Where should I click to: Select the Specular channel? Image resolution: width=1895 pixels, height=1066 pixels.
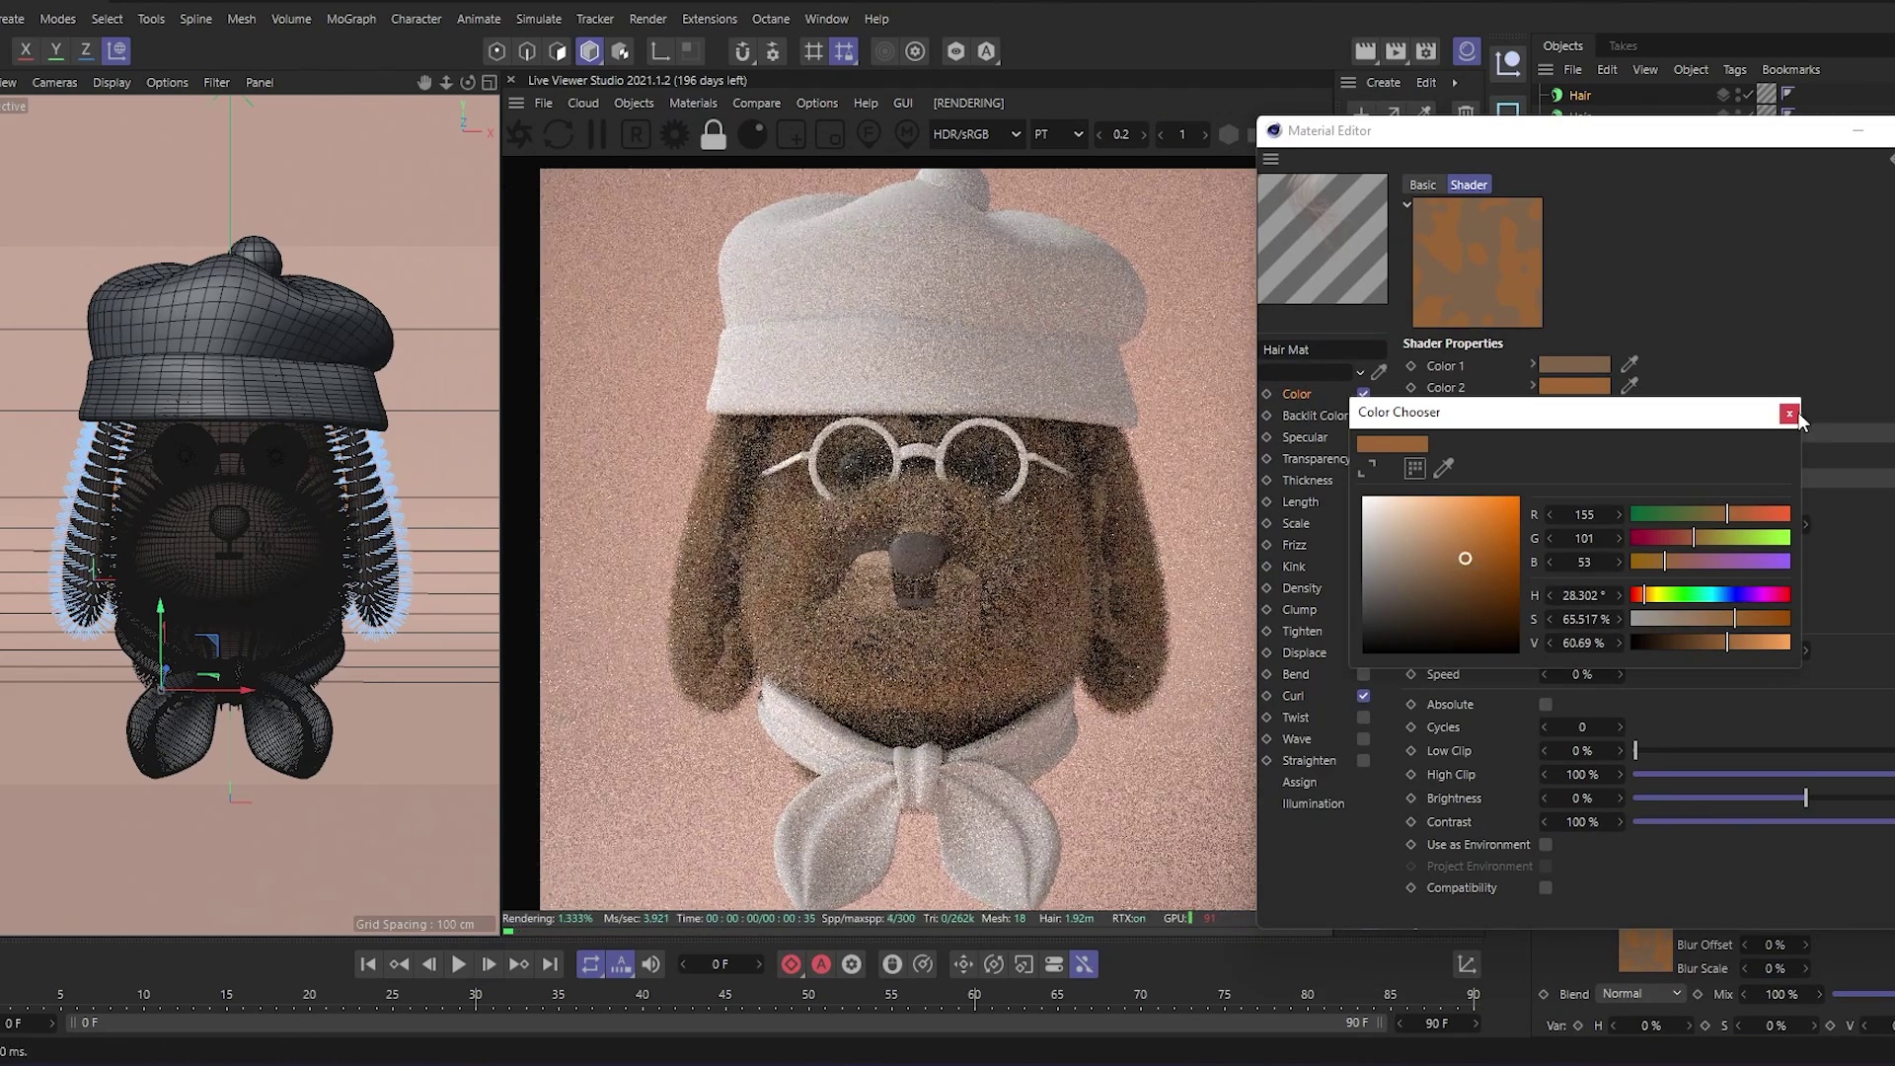tap(1305, 436)
